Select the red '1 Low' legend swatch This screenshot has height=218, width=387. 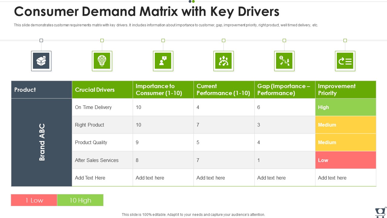[x=34, y=200]
